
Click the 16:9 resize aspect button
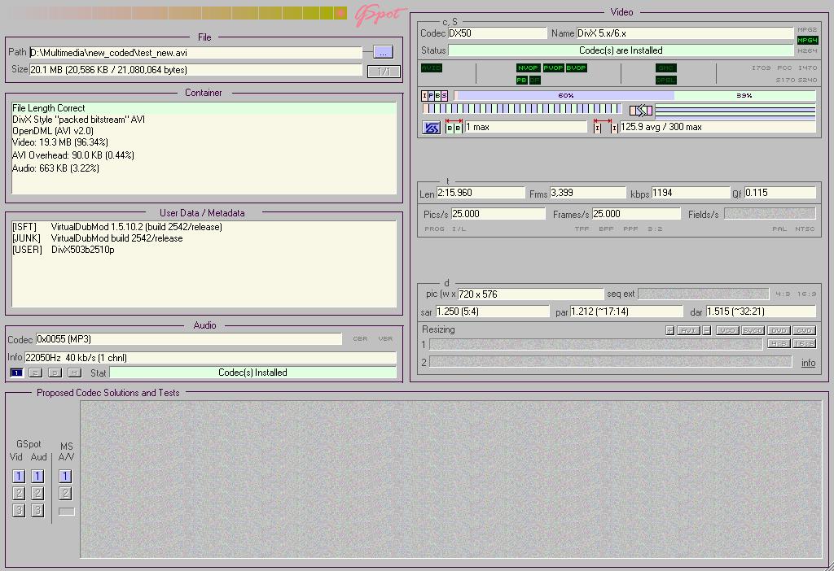(804, 344)
